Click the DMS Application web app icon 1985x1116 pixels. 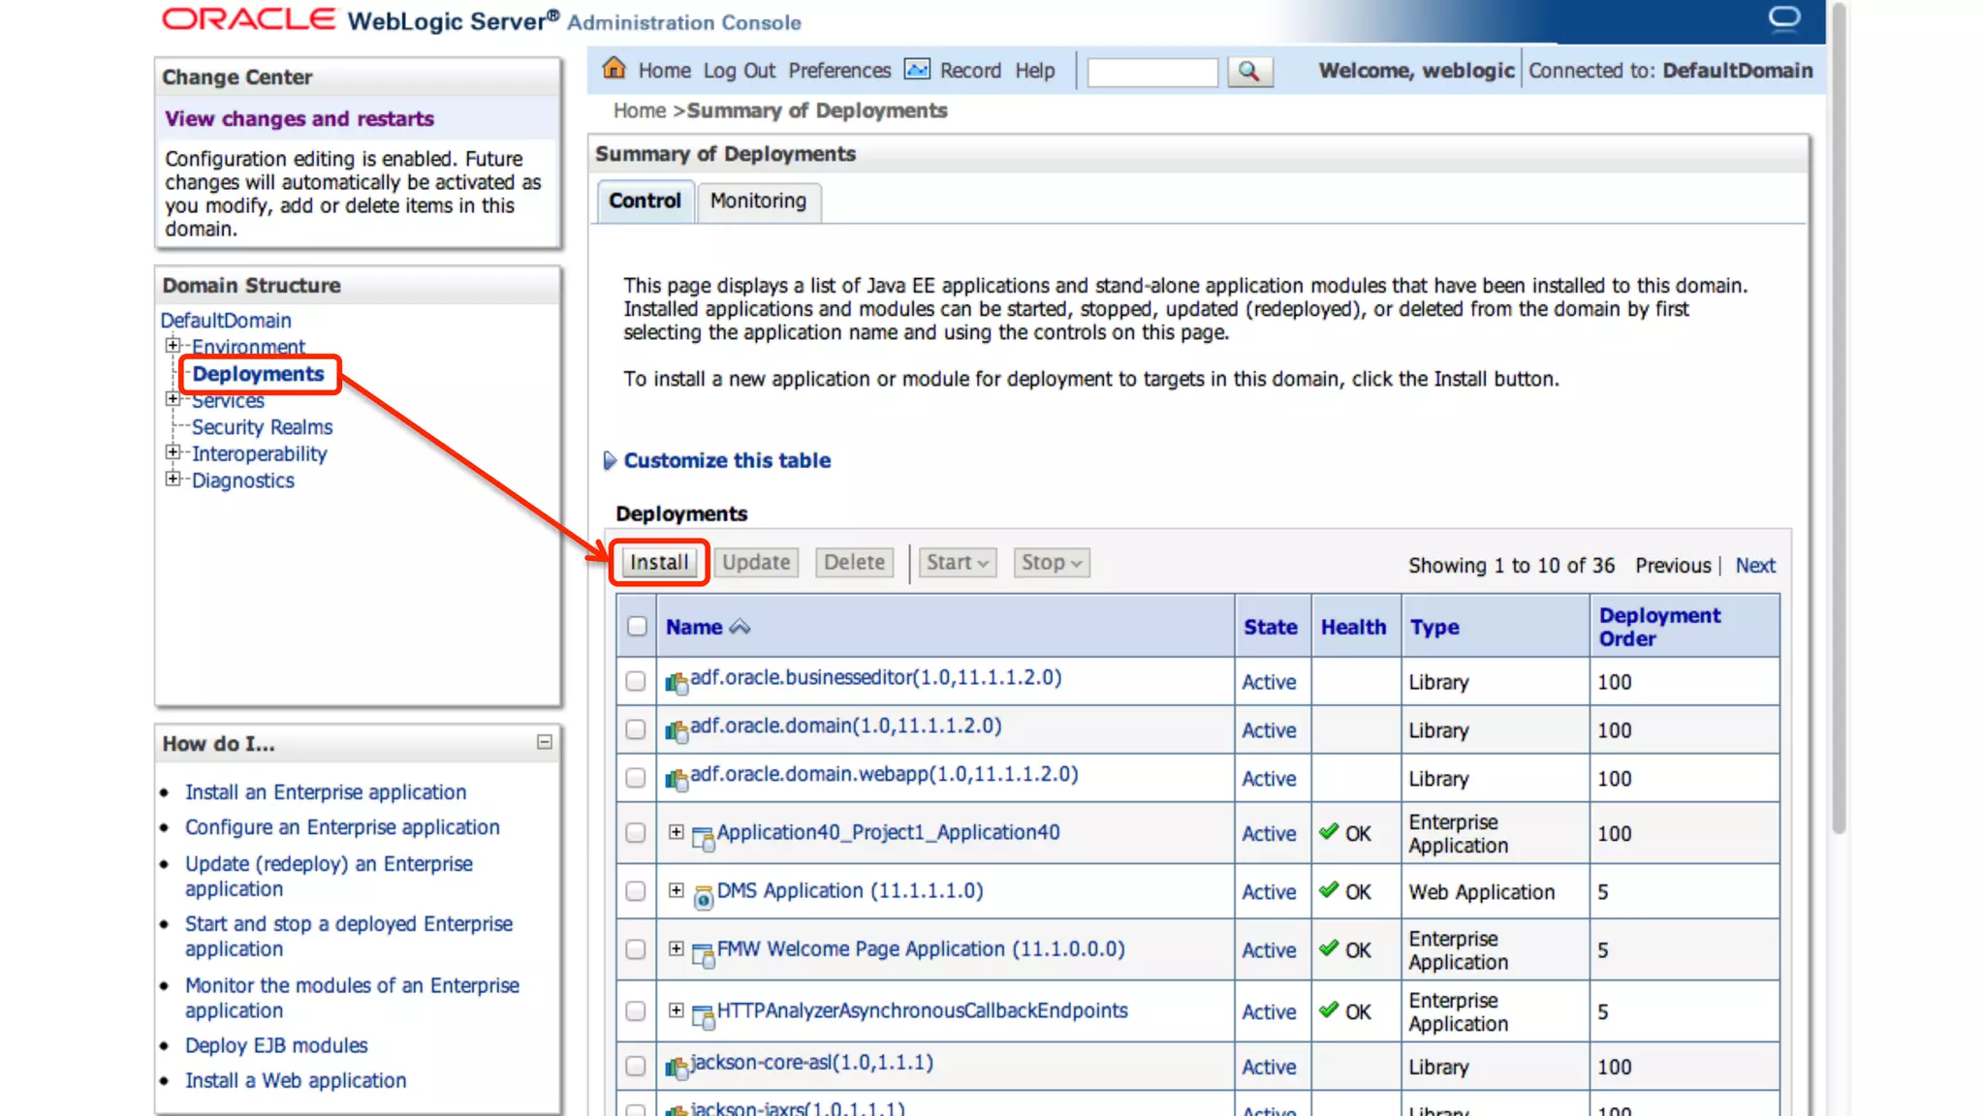pos(704,897)
